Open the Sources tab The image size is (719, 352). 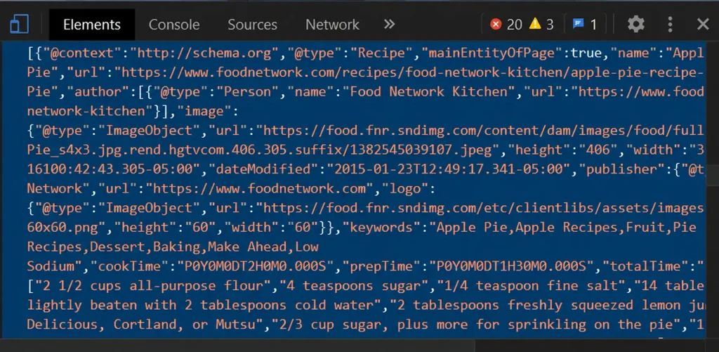[252, 25]
